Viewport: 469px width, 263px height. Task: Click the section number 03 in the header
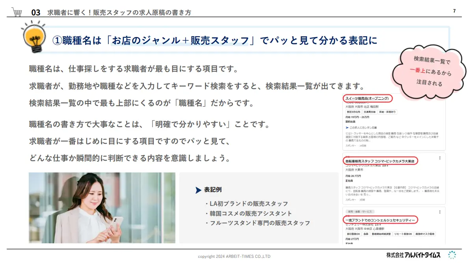tap(36, 13)
